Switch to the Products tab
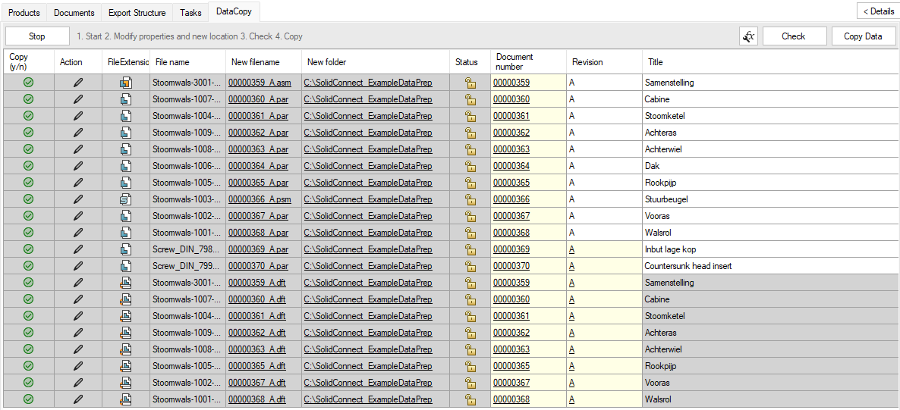Viewport: 900px width, 410px height. pyautogui.click(x=24, y=12)
